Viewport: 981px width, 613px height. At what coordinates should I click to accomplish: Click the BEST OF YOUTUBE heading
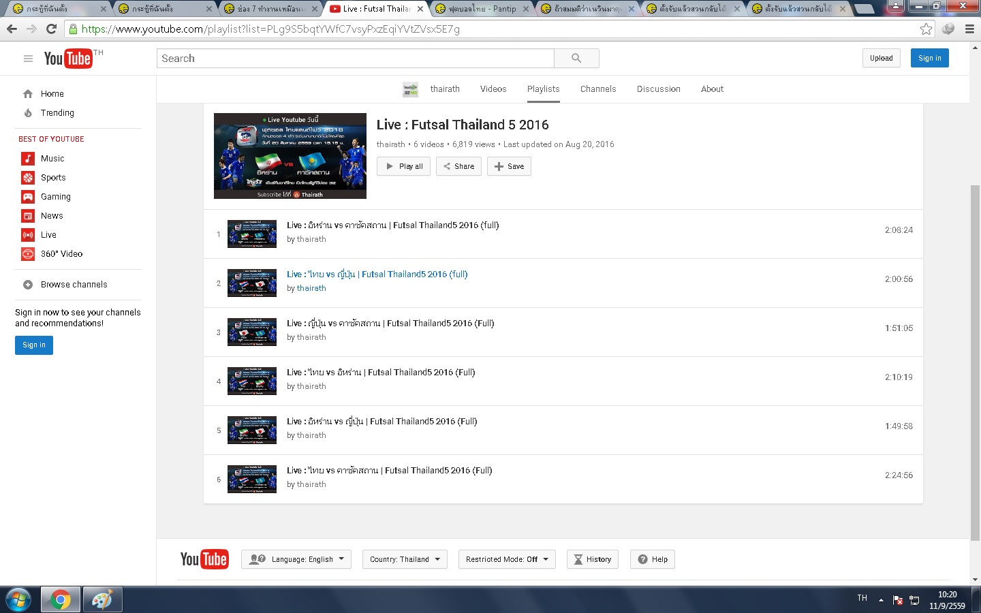pos(51,139)
